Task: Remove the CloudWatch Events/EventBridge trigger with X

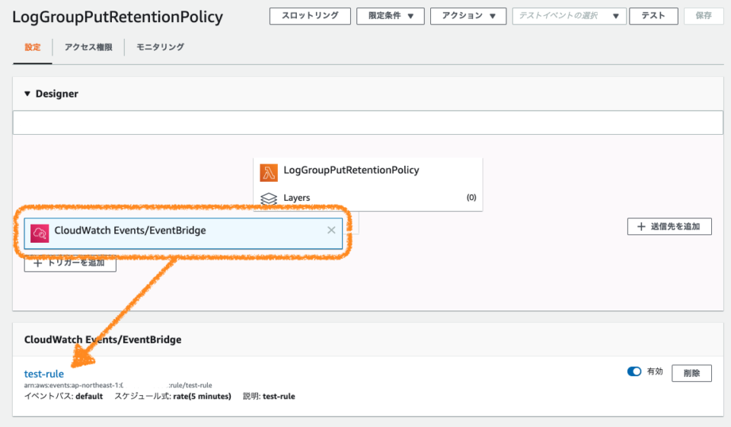Action: (x=331, y=230)
